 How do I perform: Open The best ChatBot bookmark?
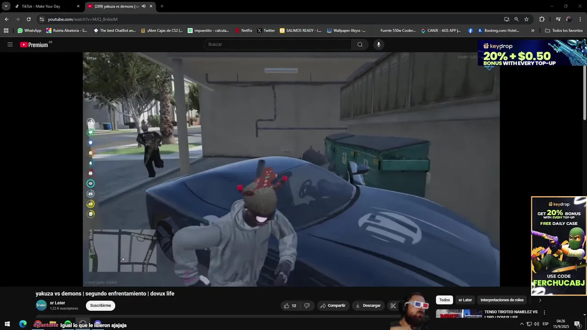point(115,31)
